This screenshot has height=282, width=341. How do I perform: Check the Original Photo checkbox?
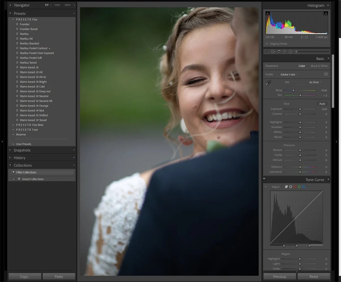point(267,44)
